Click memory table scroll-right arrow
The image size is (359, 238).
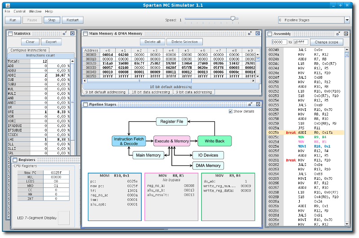[253, 81]
